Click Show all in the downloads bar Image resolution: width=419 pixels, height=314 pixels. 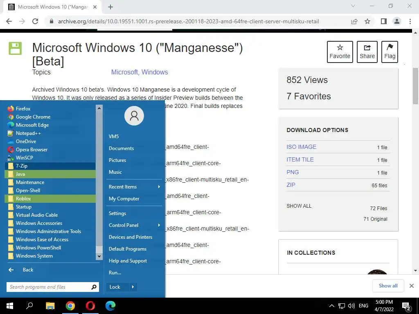pos(388,286)
